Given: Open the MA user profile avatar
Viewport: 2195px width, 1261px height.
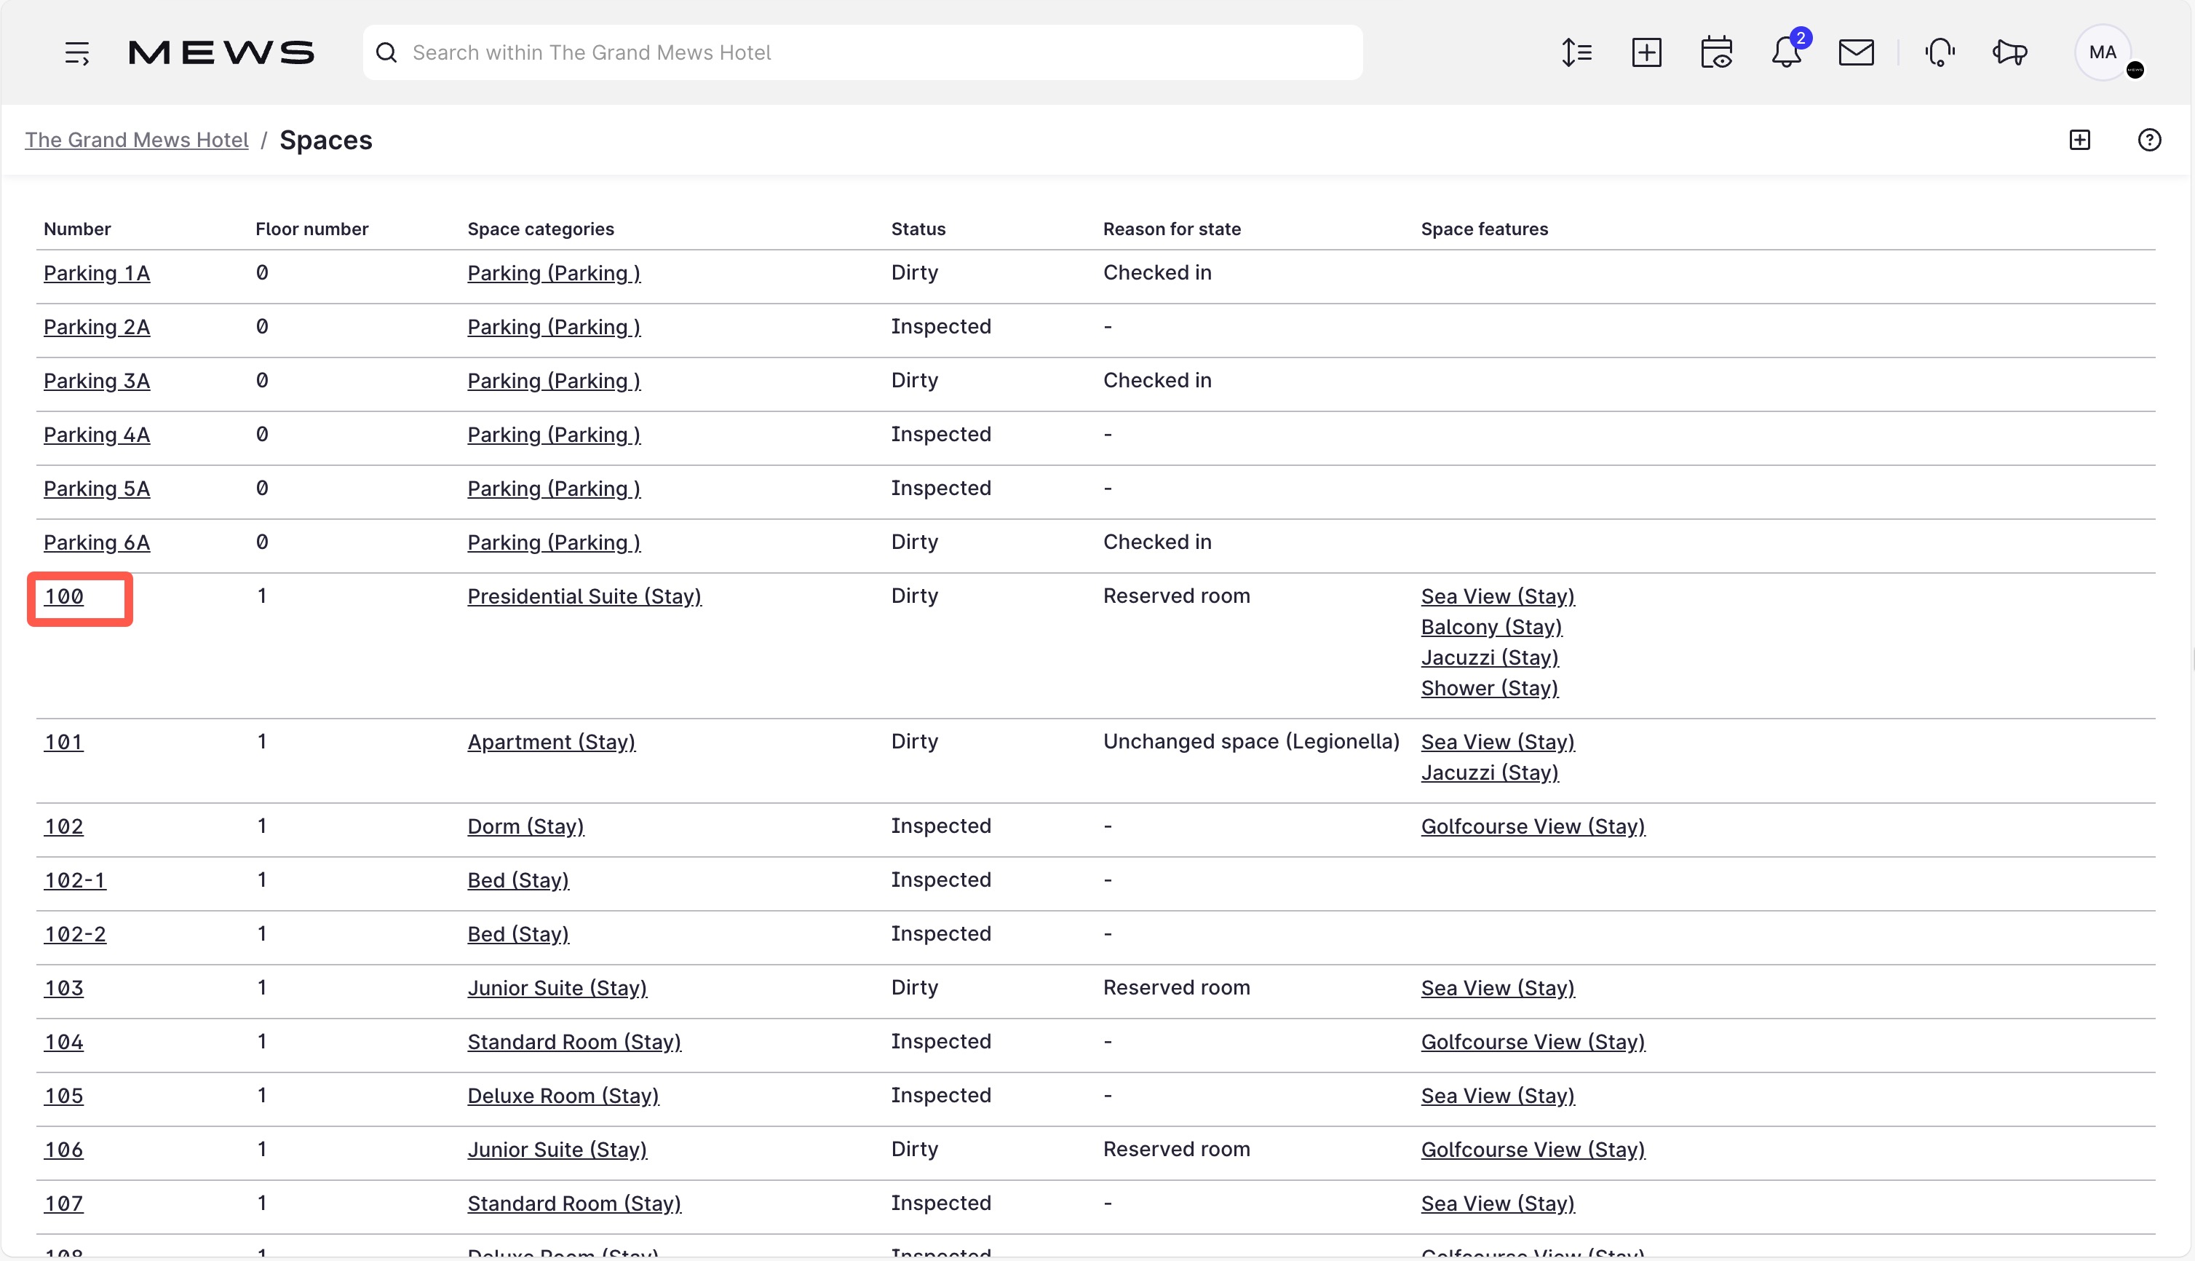Looking at the screenshot, I should point(2103,53).
